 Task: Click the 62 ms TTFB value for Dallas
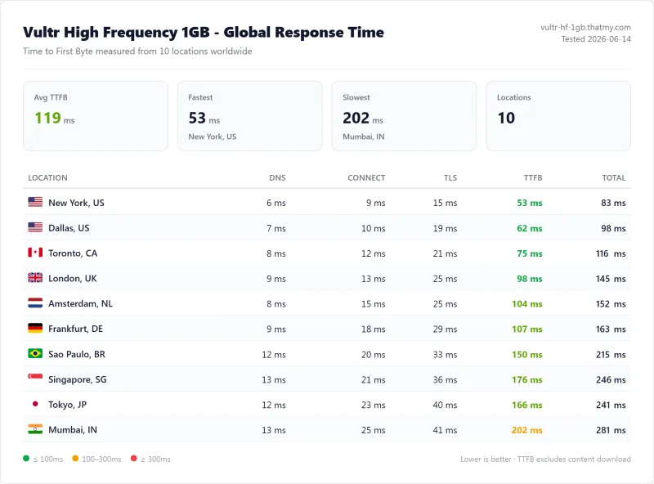(x=530, y=228)
